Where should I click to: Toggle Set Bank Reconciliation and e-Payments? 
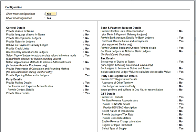tap(181, 41)
